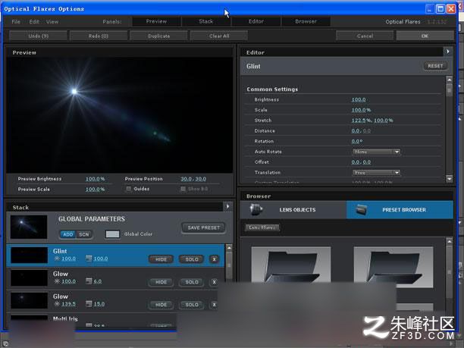Click the Redo (0) button
Screen dimensions: 464x348
(99, 36)
